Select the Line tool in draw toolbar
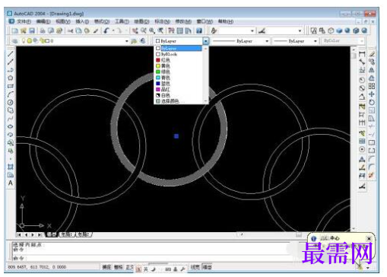The height and width of the screenshot is (277, 387). click(11, 54)
